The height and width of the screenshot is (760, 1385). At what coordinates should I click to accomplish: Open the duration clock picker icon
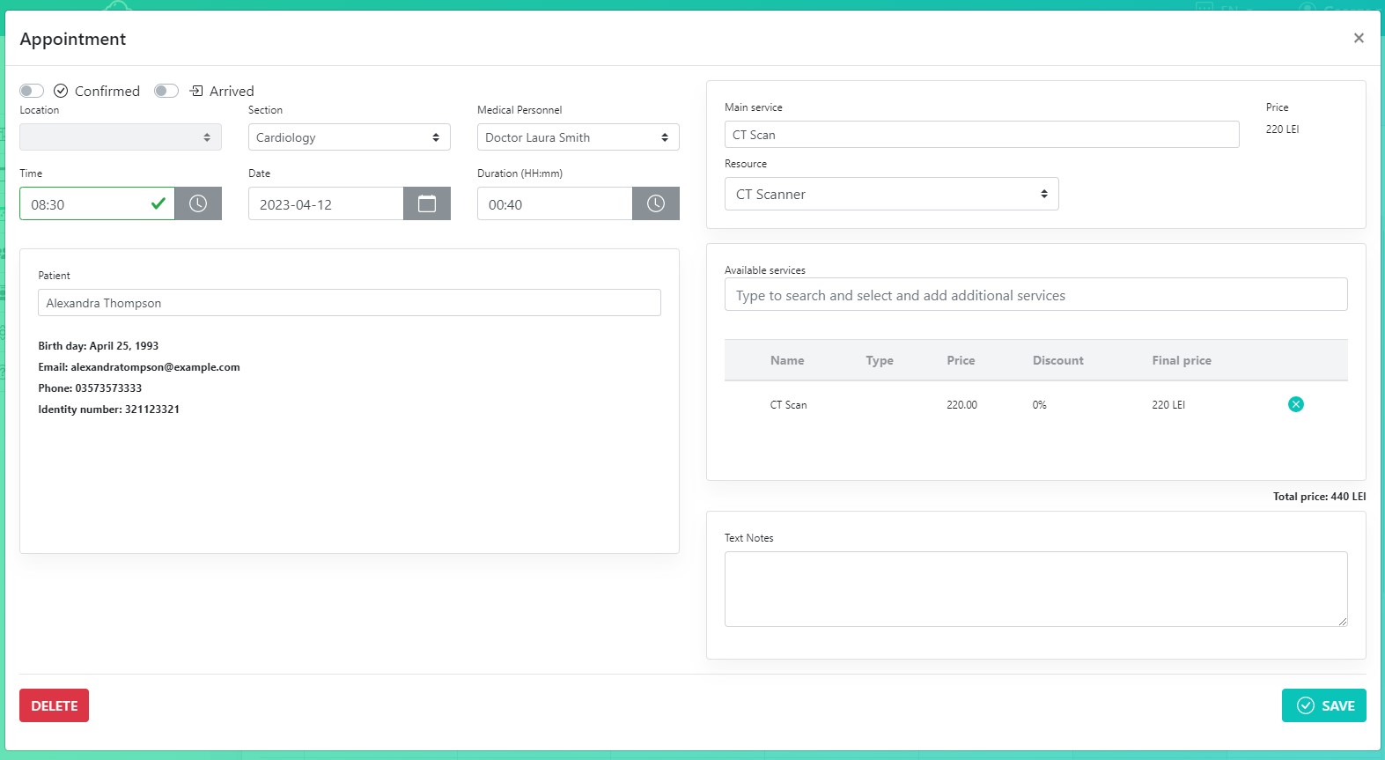click(x=656, y=203)
